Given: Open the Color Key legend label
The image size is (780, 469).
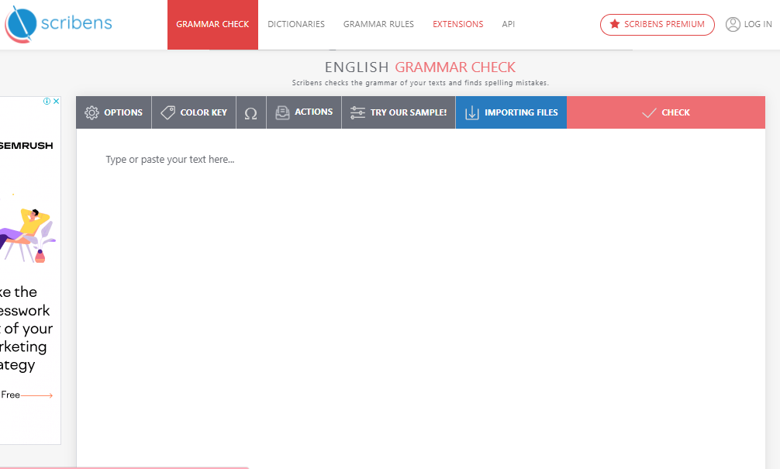Looking at the screenshot, I should tap(203, 112).
